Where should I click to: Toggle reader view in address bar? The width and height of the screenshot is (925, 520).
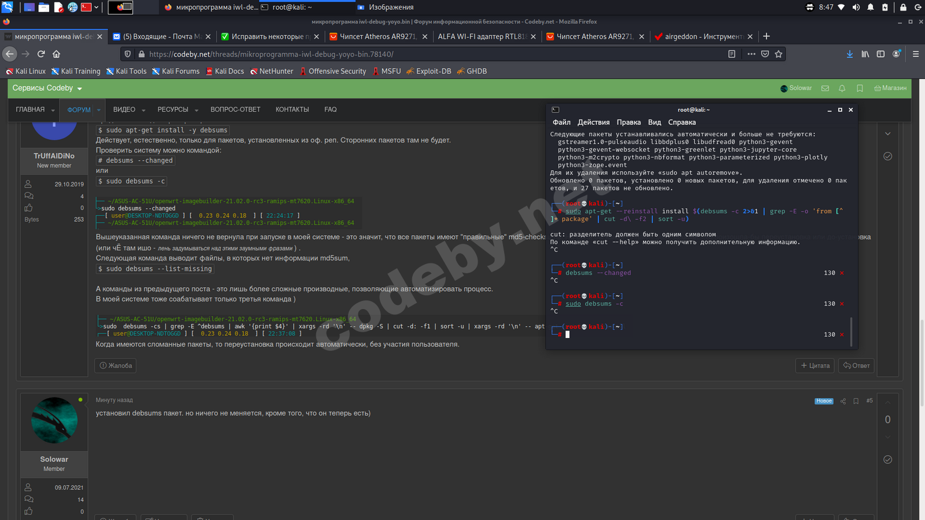[732, 54]
